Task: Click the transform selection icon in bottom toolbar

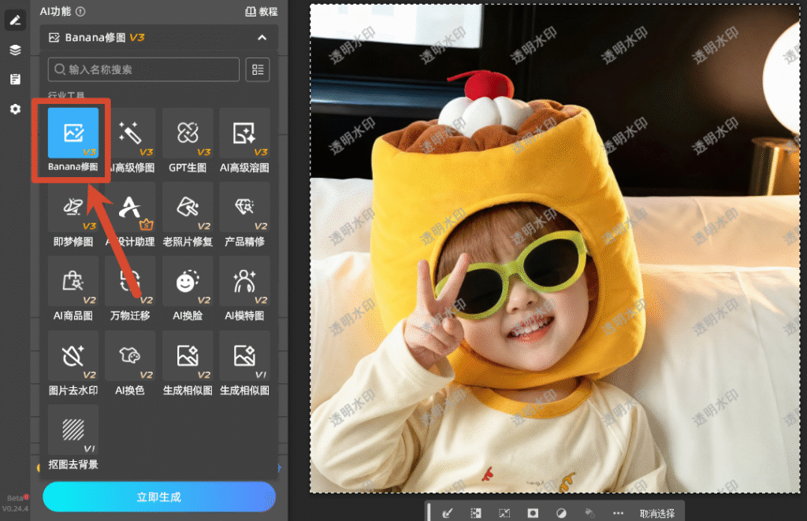Action: (x=504, y=512)
